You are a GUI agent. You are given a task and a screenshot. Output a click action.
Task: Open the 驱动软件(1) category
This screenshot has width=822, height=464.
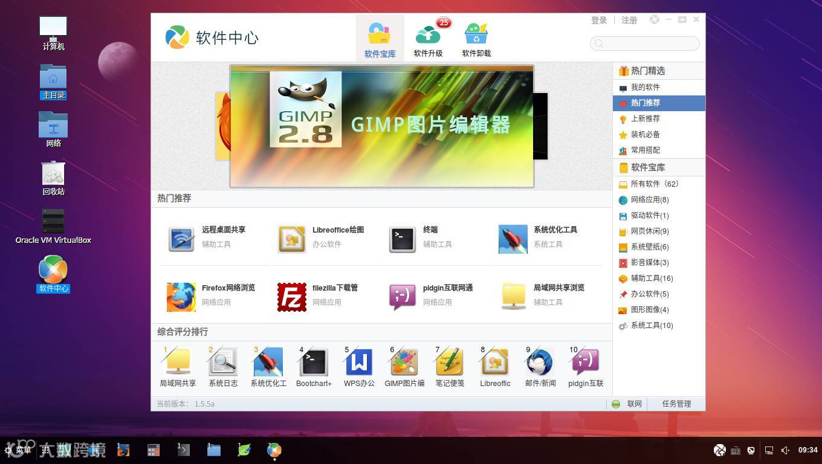click(659, 216)
